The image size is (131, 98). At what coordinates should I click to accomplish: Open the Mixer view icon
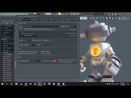(x=100, y=18)
